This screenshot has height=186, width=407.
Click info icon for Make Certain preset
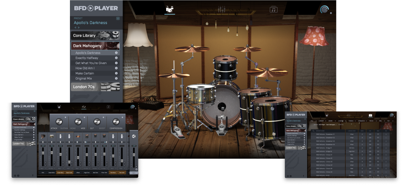[x=116, y=73]
